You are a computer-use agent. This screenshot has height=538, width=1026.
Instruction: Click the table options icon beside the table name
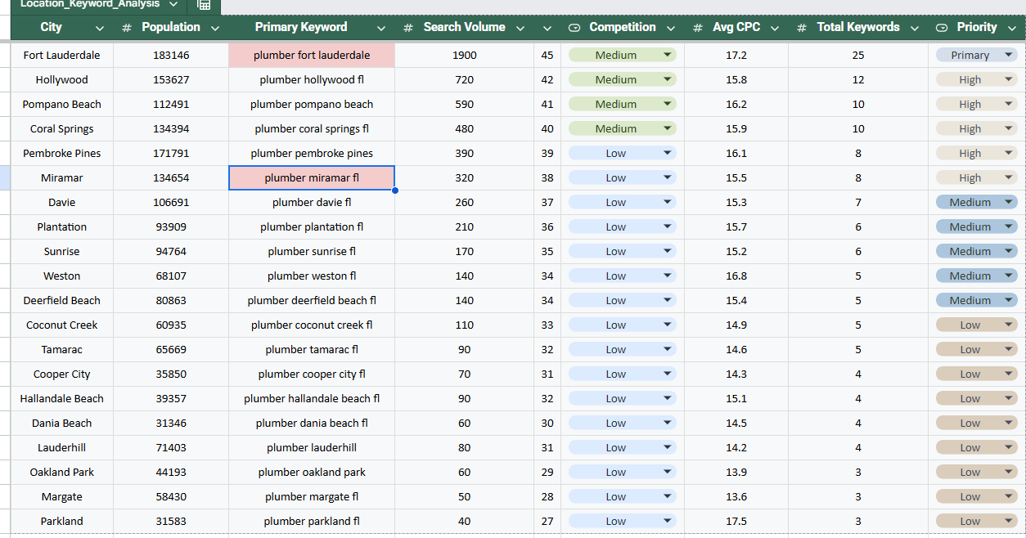204,5
